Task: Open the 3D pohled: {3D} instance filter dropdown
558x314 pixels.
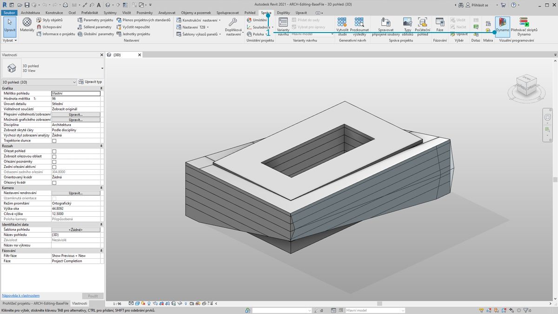Action: [x=39, y=82]
